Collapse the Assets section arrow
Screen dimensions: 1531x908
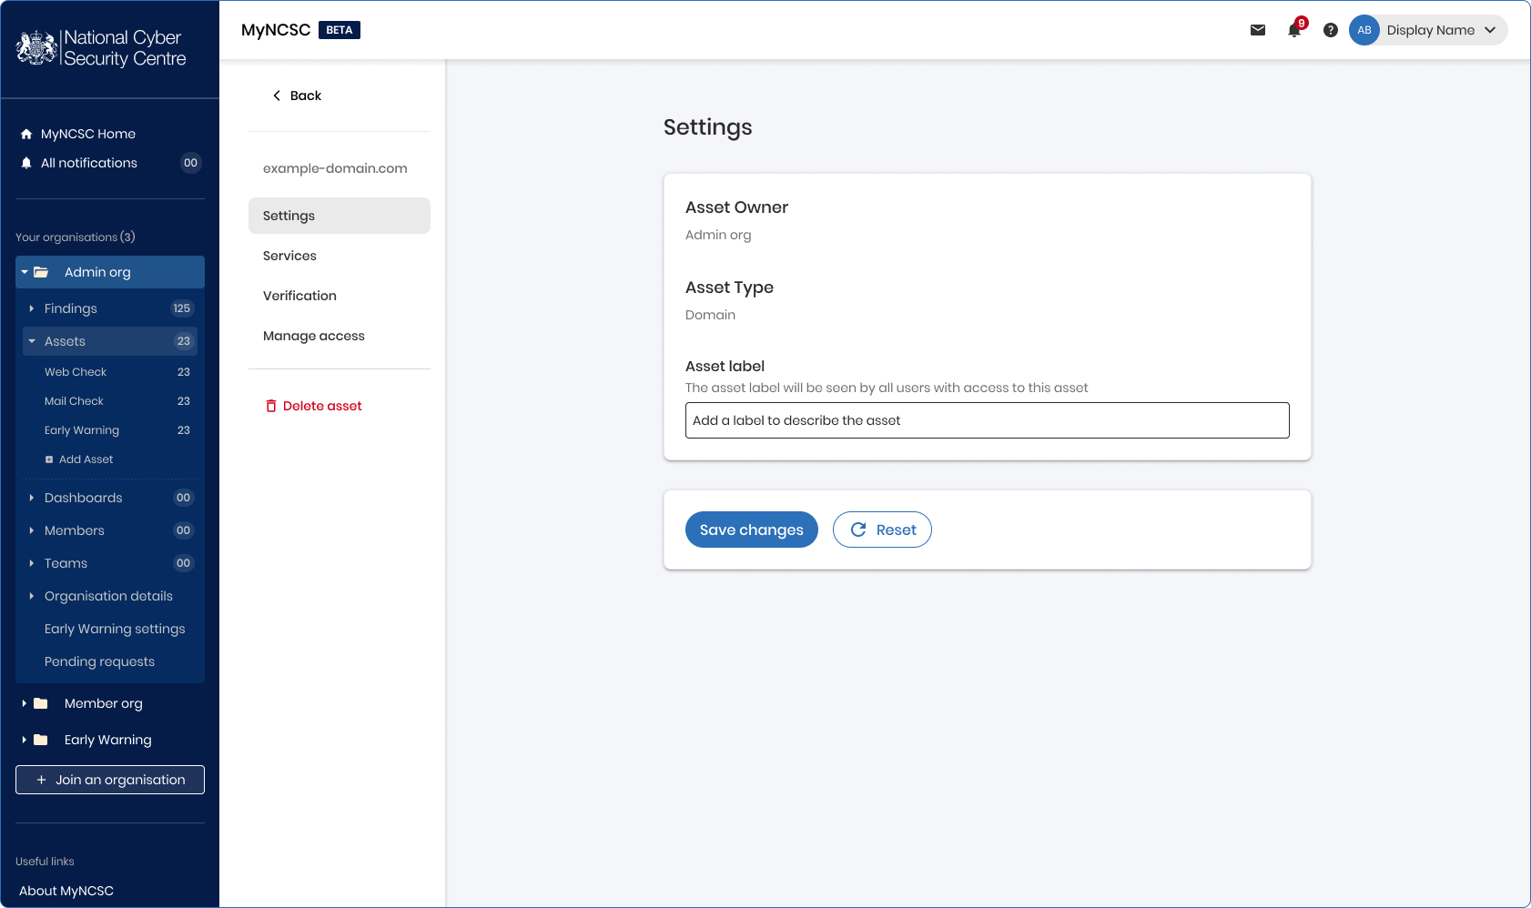[x=32, y=341]
